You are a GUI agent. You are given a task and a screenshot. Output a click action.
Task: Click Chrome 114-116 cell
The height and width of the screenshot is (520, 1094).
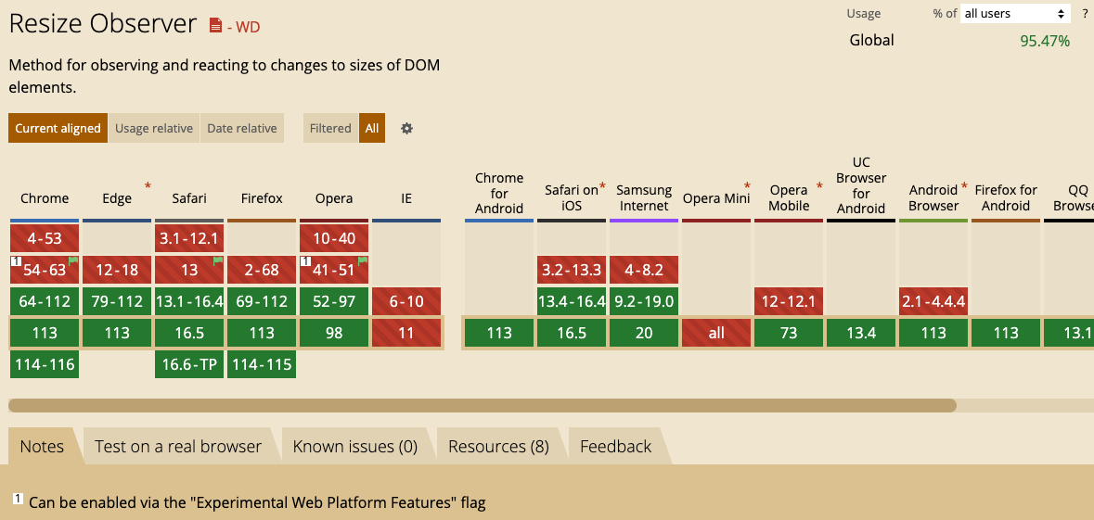(45, 364)
